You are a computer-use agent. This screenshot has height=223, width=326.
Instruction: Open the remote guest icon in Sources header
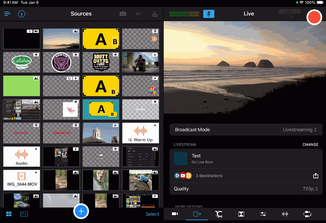point(155,14)
